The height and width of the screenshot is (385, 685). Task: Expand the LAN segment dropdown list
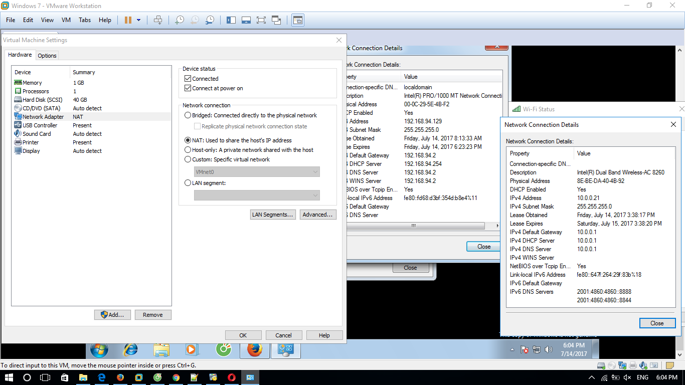(x=315, y=195)
